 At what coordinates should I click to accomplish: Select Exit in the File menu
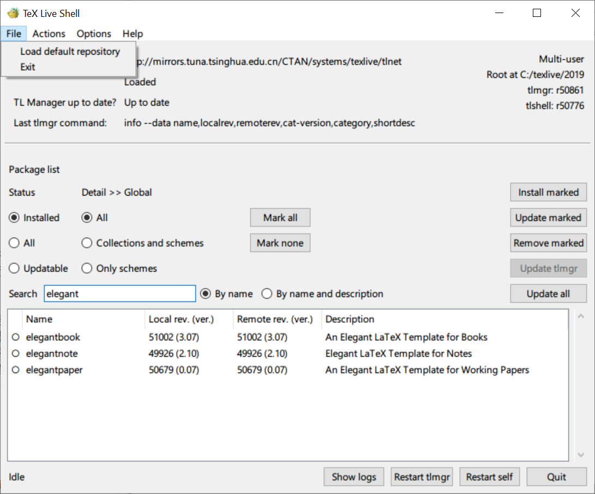[x=28, y=67]
